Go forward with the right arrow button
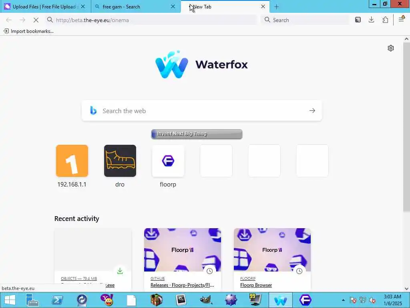 22,20
